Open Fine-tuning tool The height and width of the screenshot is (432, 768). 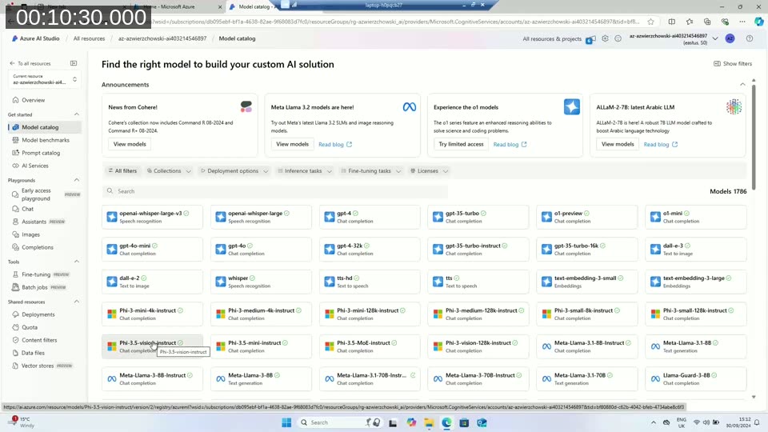pyautogui.click(x=36, y=274)
